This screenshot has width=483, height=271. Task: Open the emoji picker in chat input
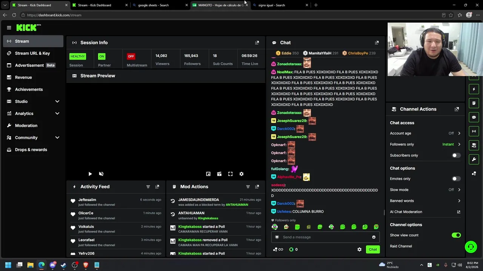[374, 237]
